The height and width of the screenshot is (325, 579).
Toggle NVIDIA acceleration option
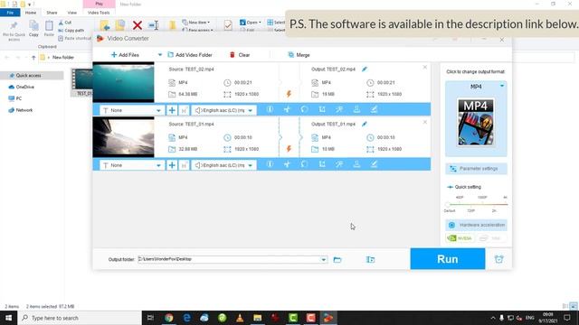click(x=460, y=238)
